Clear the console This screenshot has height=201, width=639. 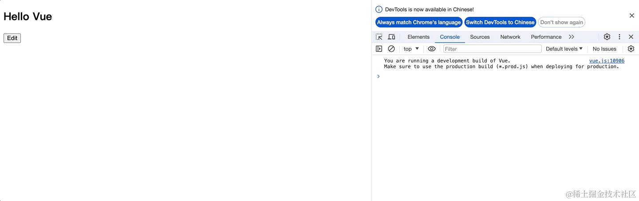(x=391, y=49)
